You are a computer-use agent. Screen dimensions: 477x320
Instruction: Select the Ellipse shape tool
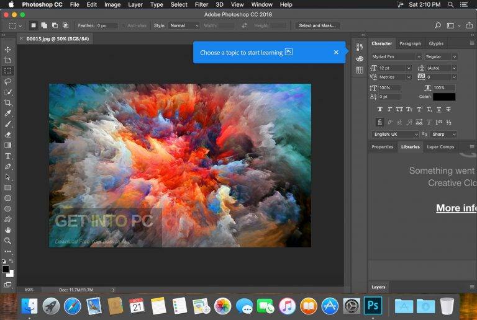(x=8, y=209)
